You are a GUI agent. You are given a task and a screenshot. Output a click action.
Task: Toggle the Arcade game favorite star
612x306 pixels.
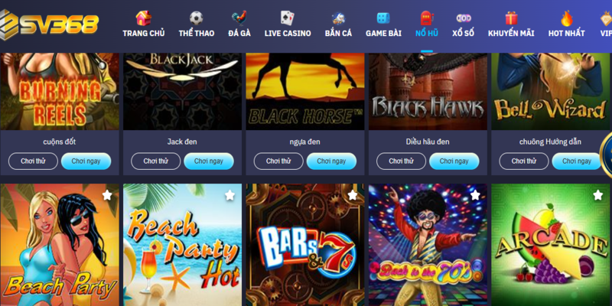pos(598,196)
